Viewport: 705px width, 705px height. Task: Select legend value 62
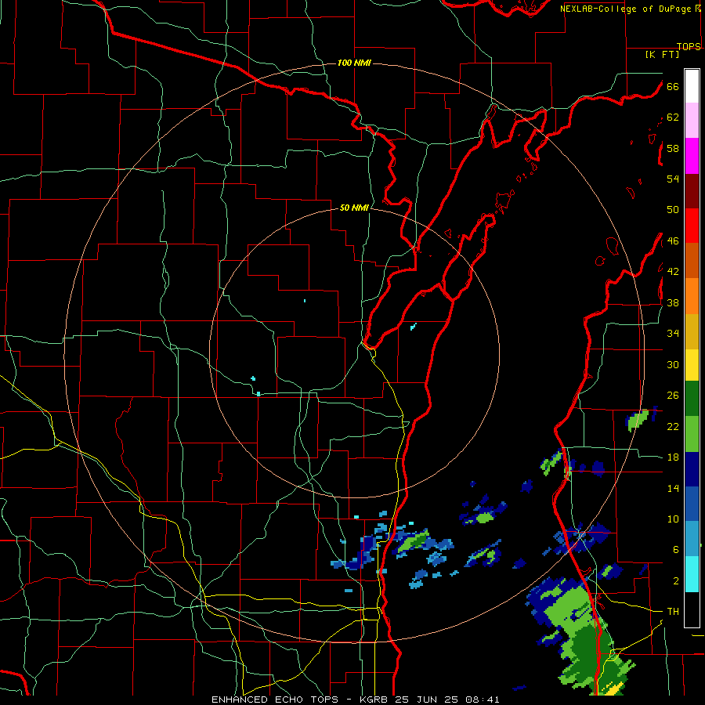pyautogui.click(x=673, y=117)
